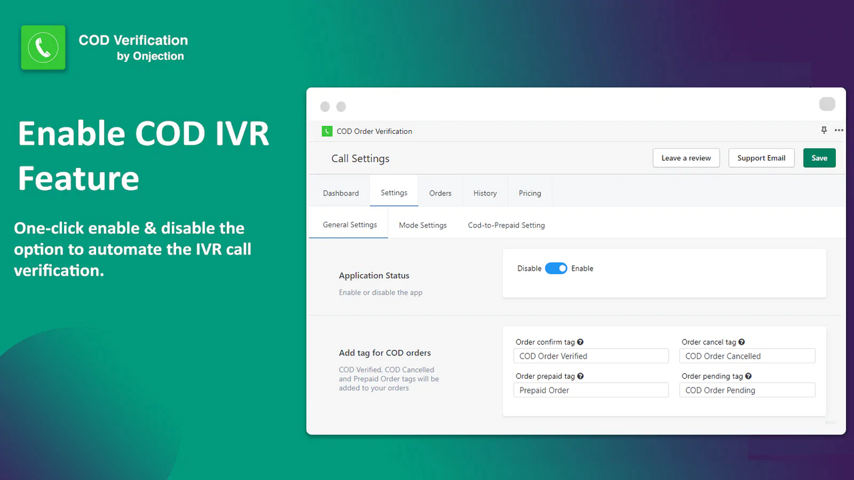
Task: Open the Mode Settings tab
Action: pyautogui.click(x=422, y=225)
